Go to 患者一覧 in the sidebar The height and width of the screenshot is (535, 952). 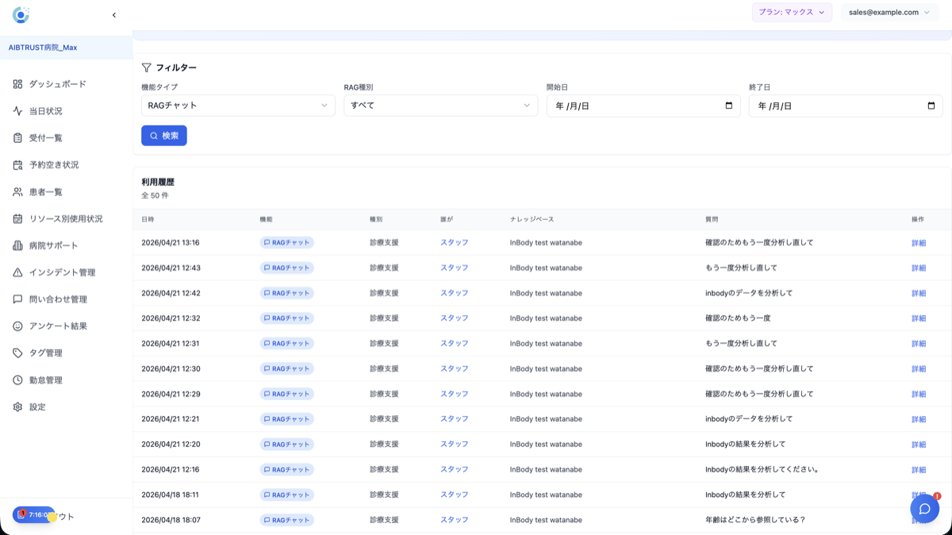click(x=46, y=192)
